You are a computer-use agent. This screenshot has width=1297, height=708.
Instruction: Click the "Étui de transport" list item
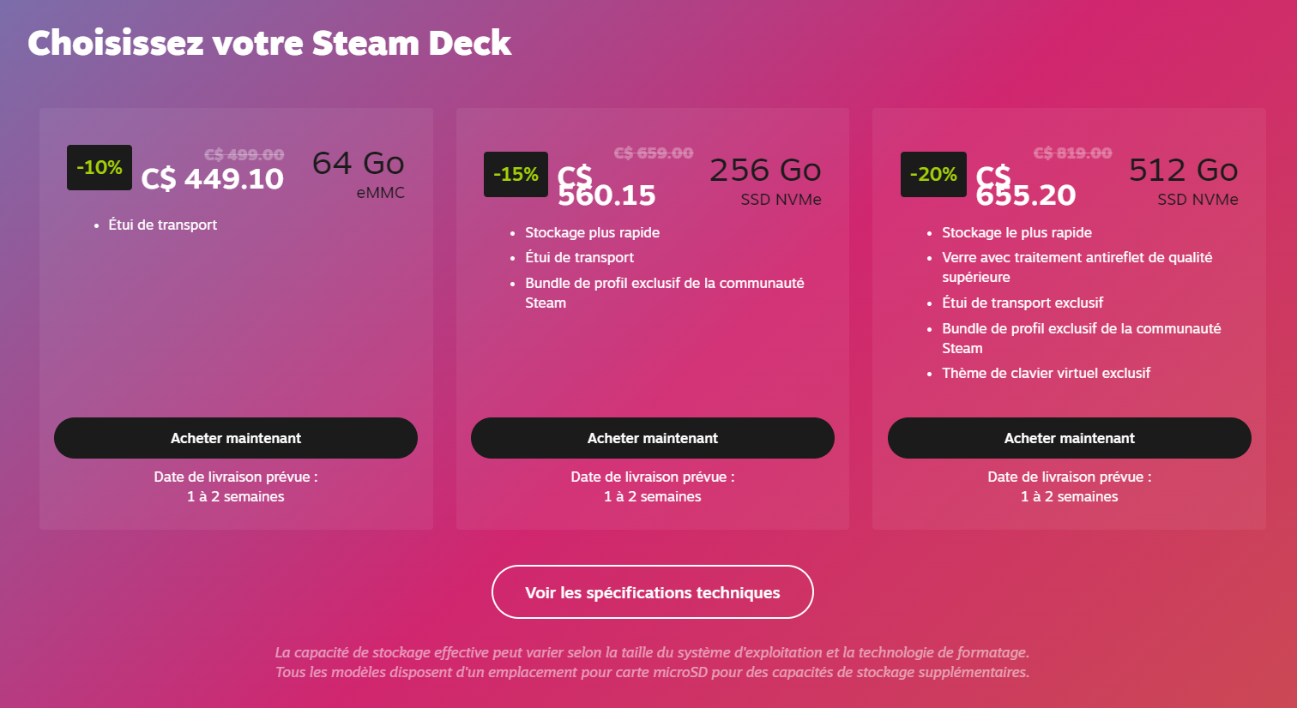pyautogui.click(x=161, y=225)
